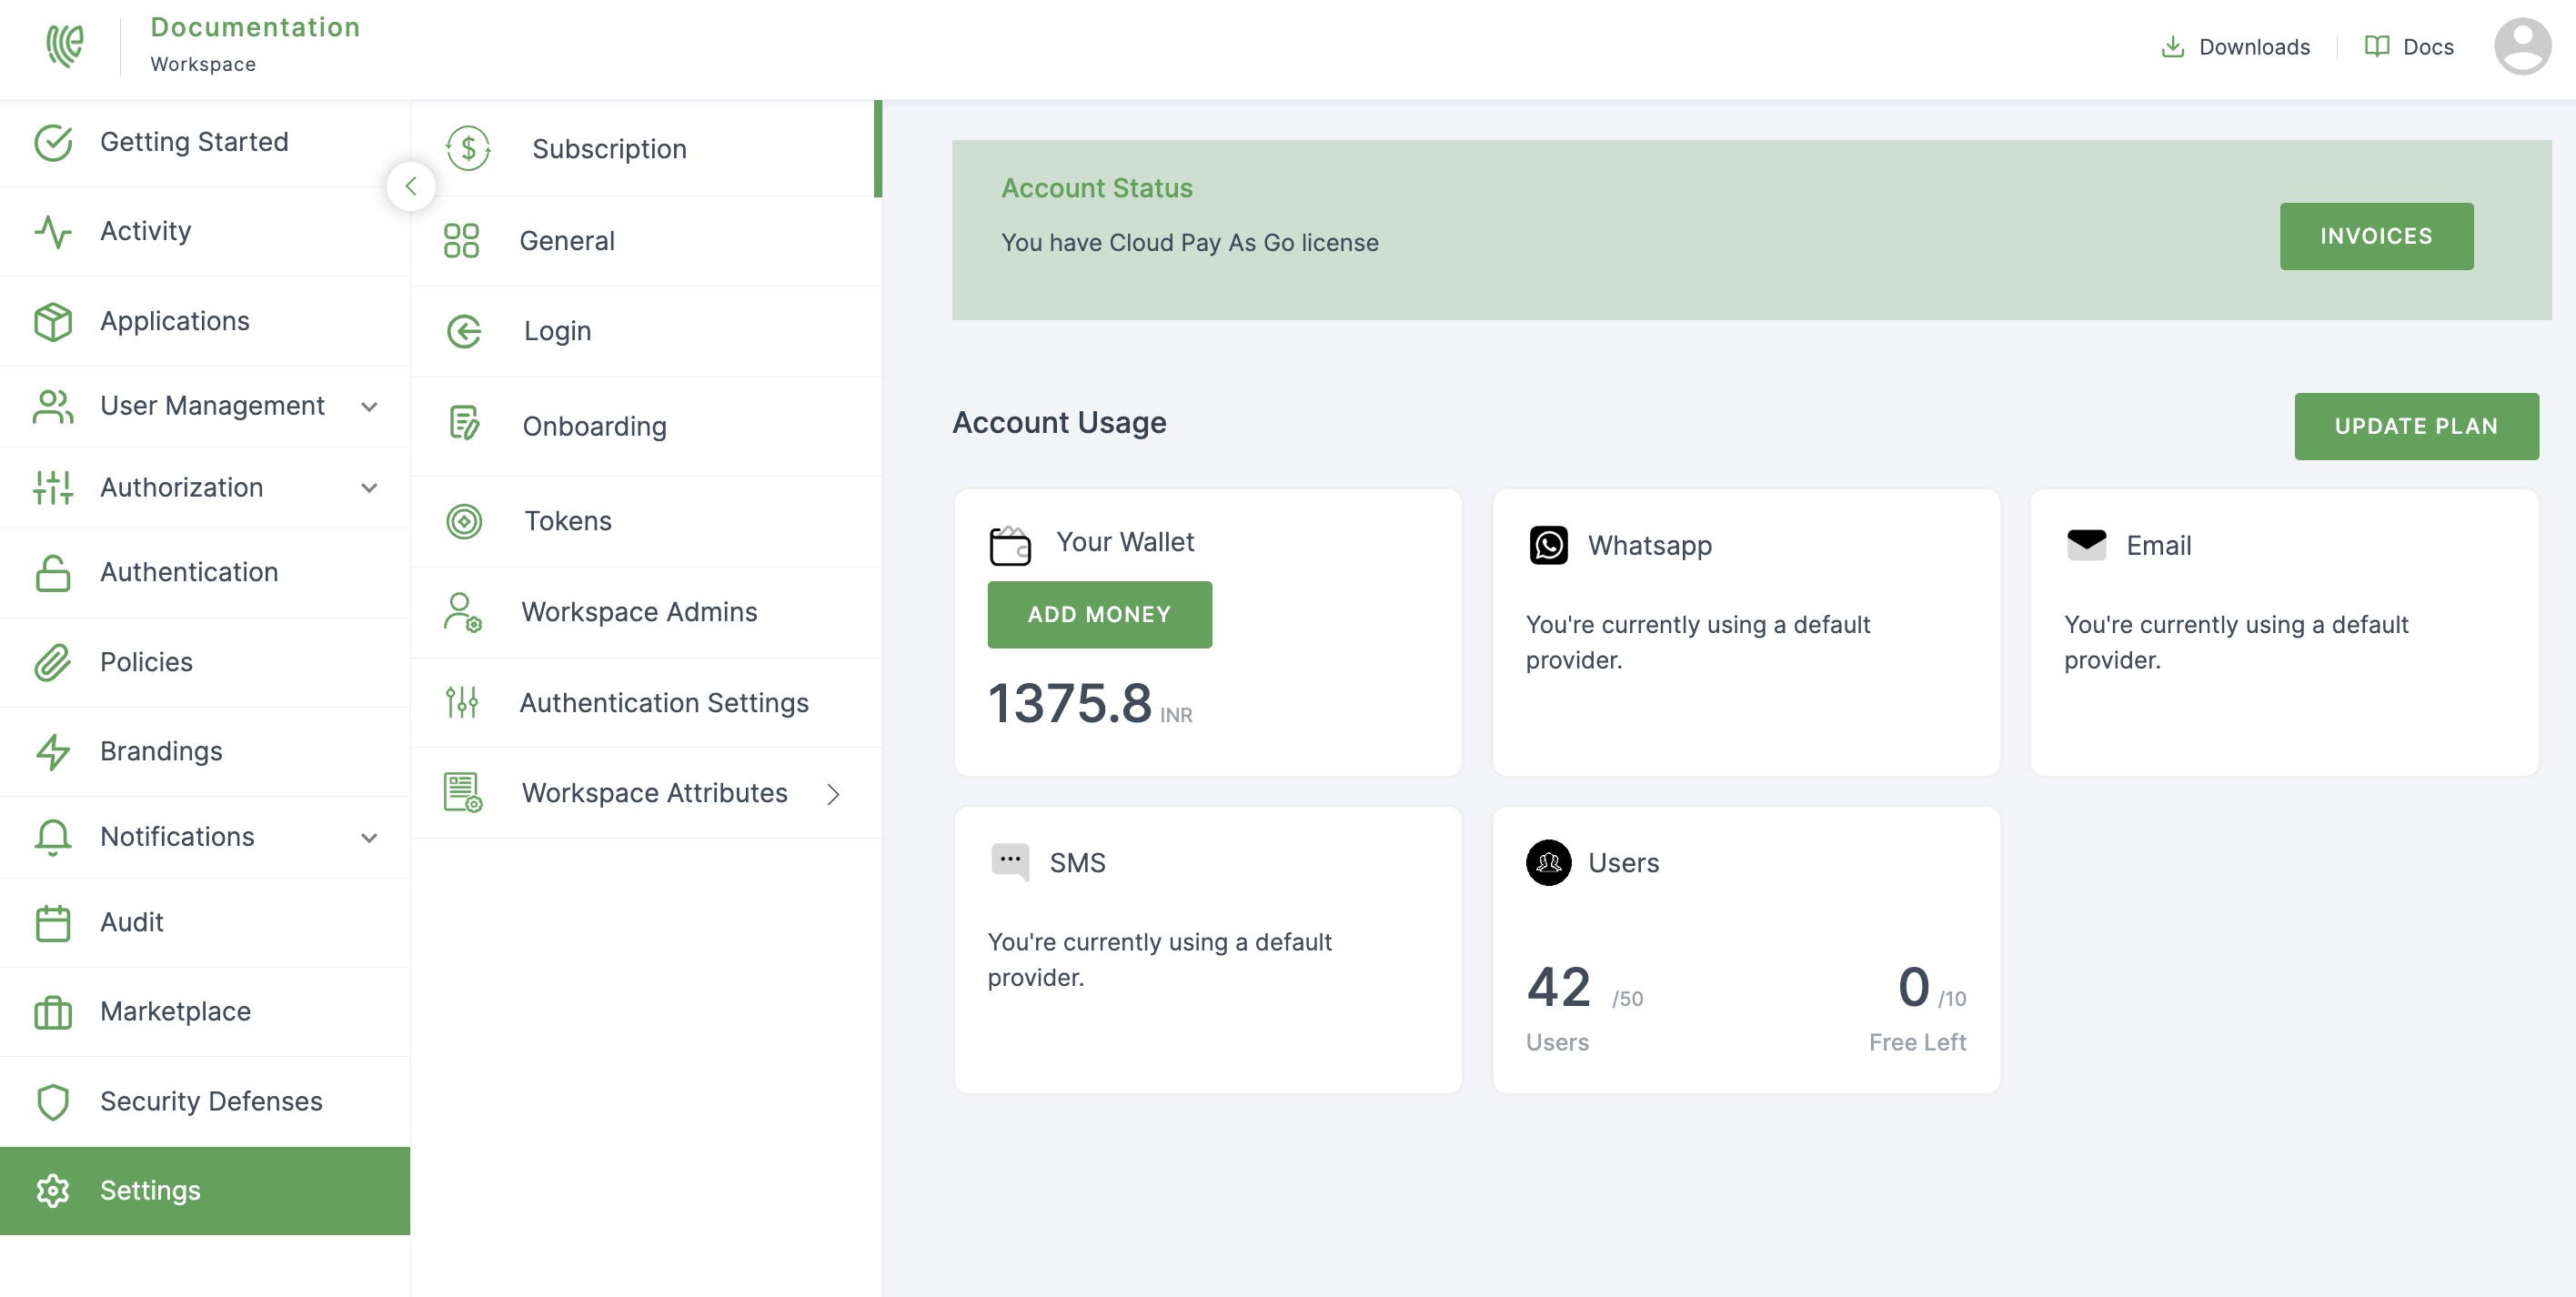This screenshot has height=1297, width=2576.
Task: Select the General settings tab
Action: [x=646, y=241]
